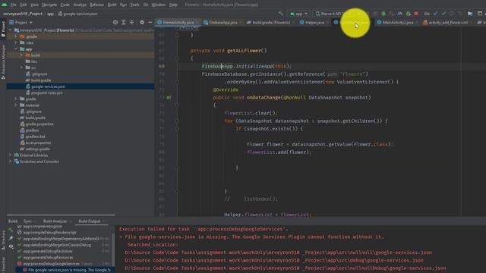The height and width of the screenshot is (273, 486).
Task: Hide the Project panel with minus icon
Action: [x=150, y=22]
